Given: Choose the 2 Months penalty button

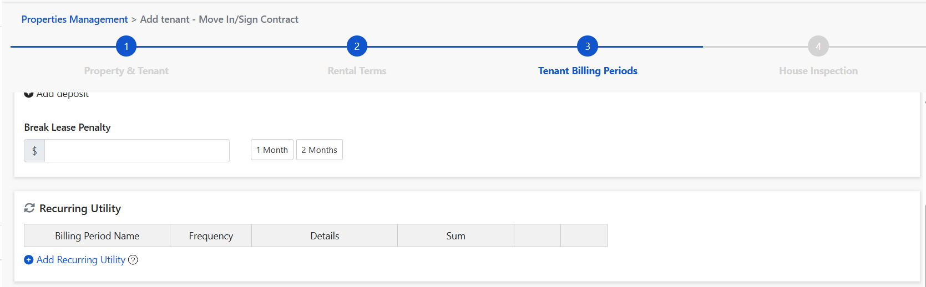Looking at the screenshot, I should [x=319, y=150].
